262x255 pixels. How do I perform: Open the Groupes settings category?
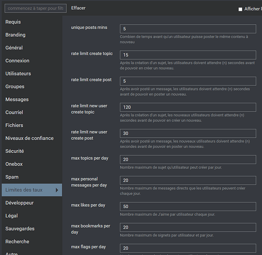point(15,86)
